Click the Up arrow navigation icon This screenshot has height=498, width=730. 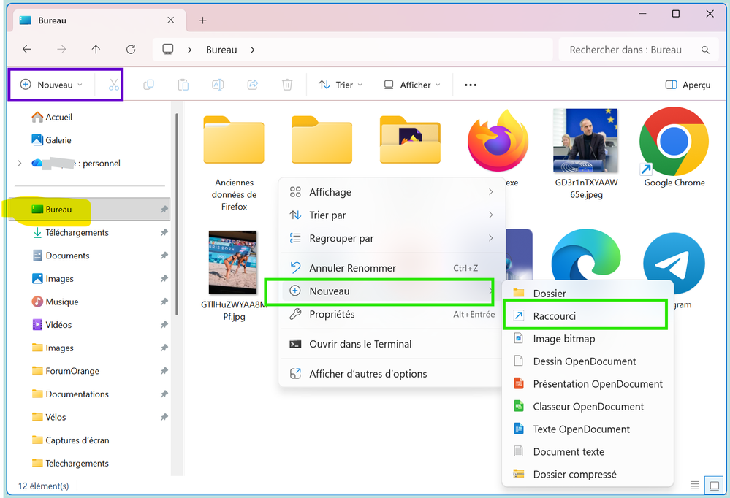click(x=96, y=50)
